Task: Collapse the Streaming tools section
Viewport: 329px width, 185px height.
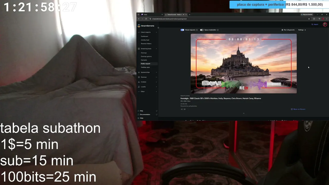Action: pyautogui.click(x=157, y=49)
